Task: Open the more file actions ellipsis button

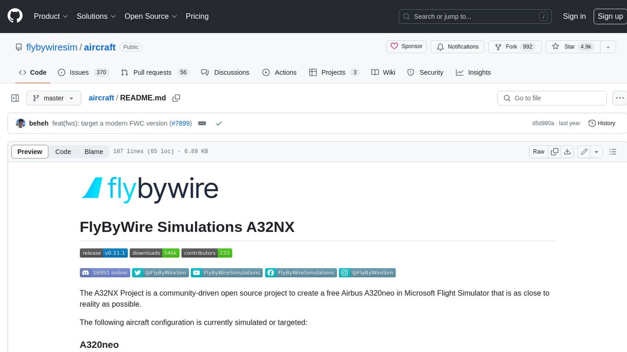Action: click(x=620, y=98)
